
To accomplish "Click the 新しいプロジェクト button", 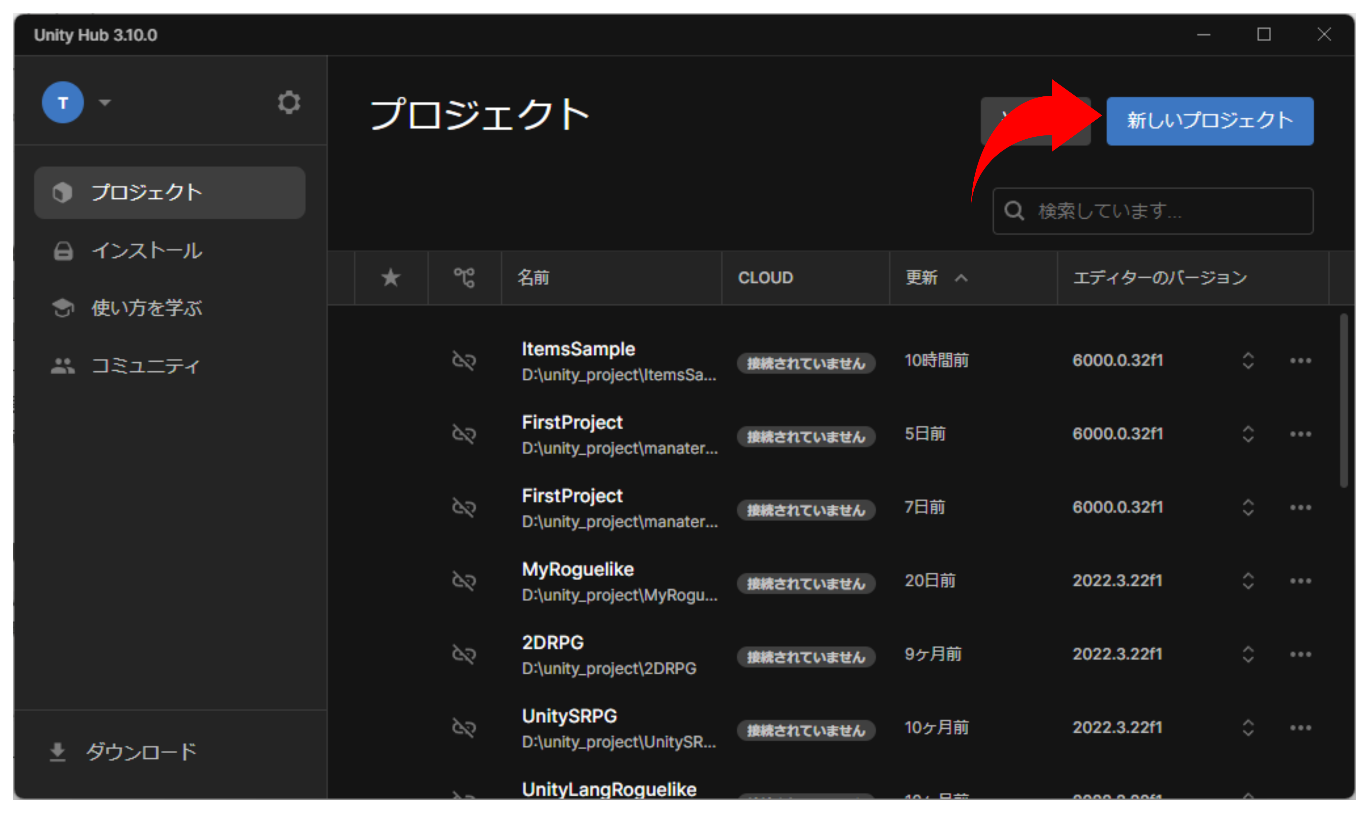I will (1210, 121).
